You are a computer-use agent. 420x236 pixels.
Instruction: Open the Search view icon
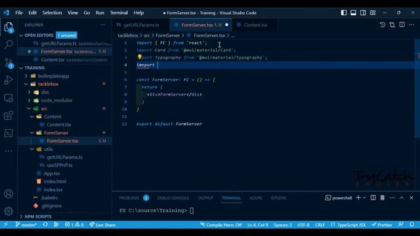click(9, 45)
